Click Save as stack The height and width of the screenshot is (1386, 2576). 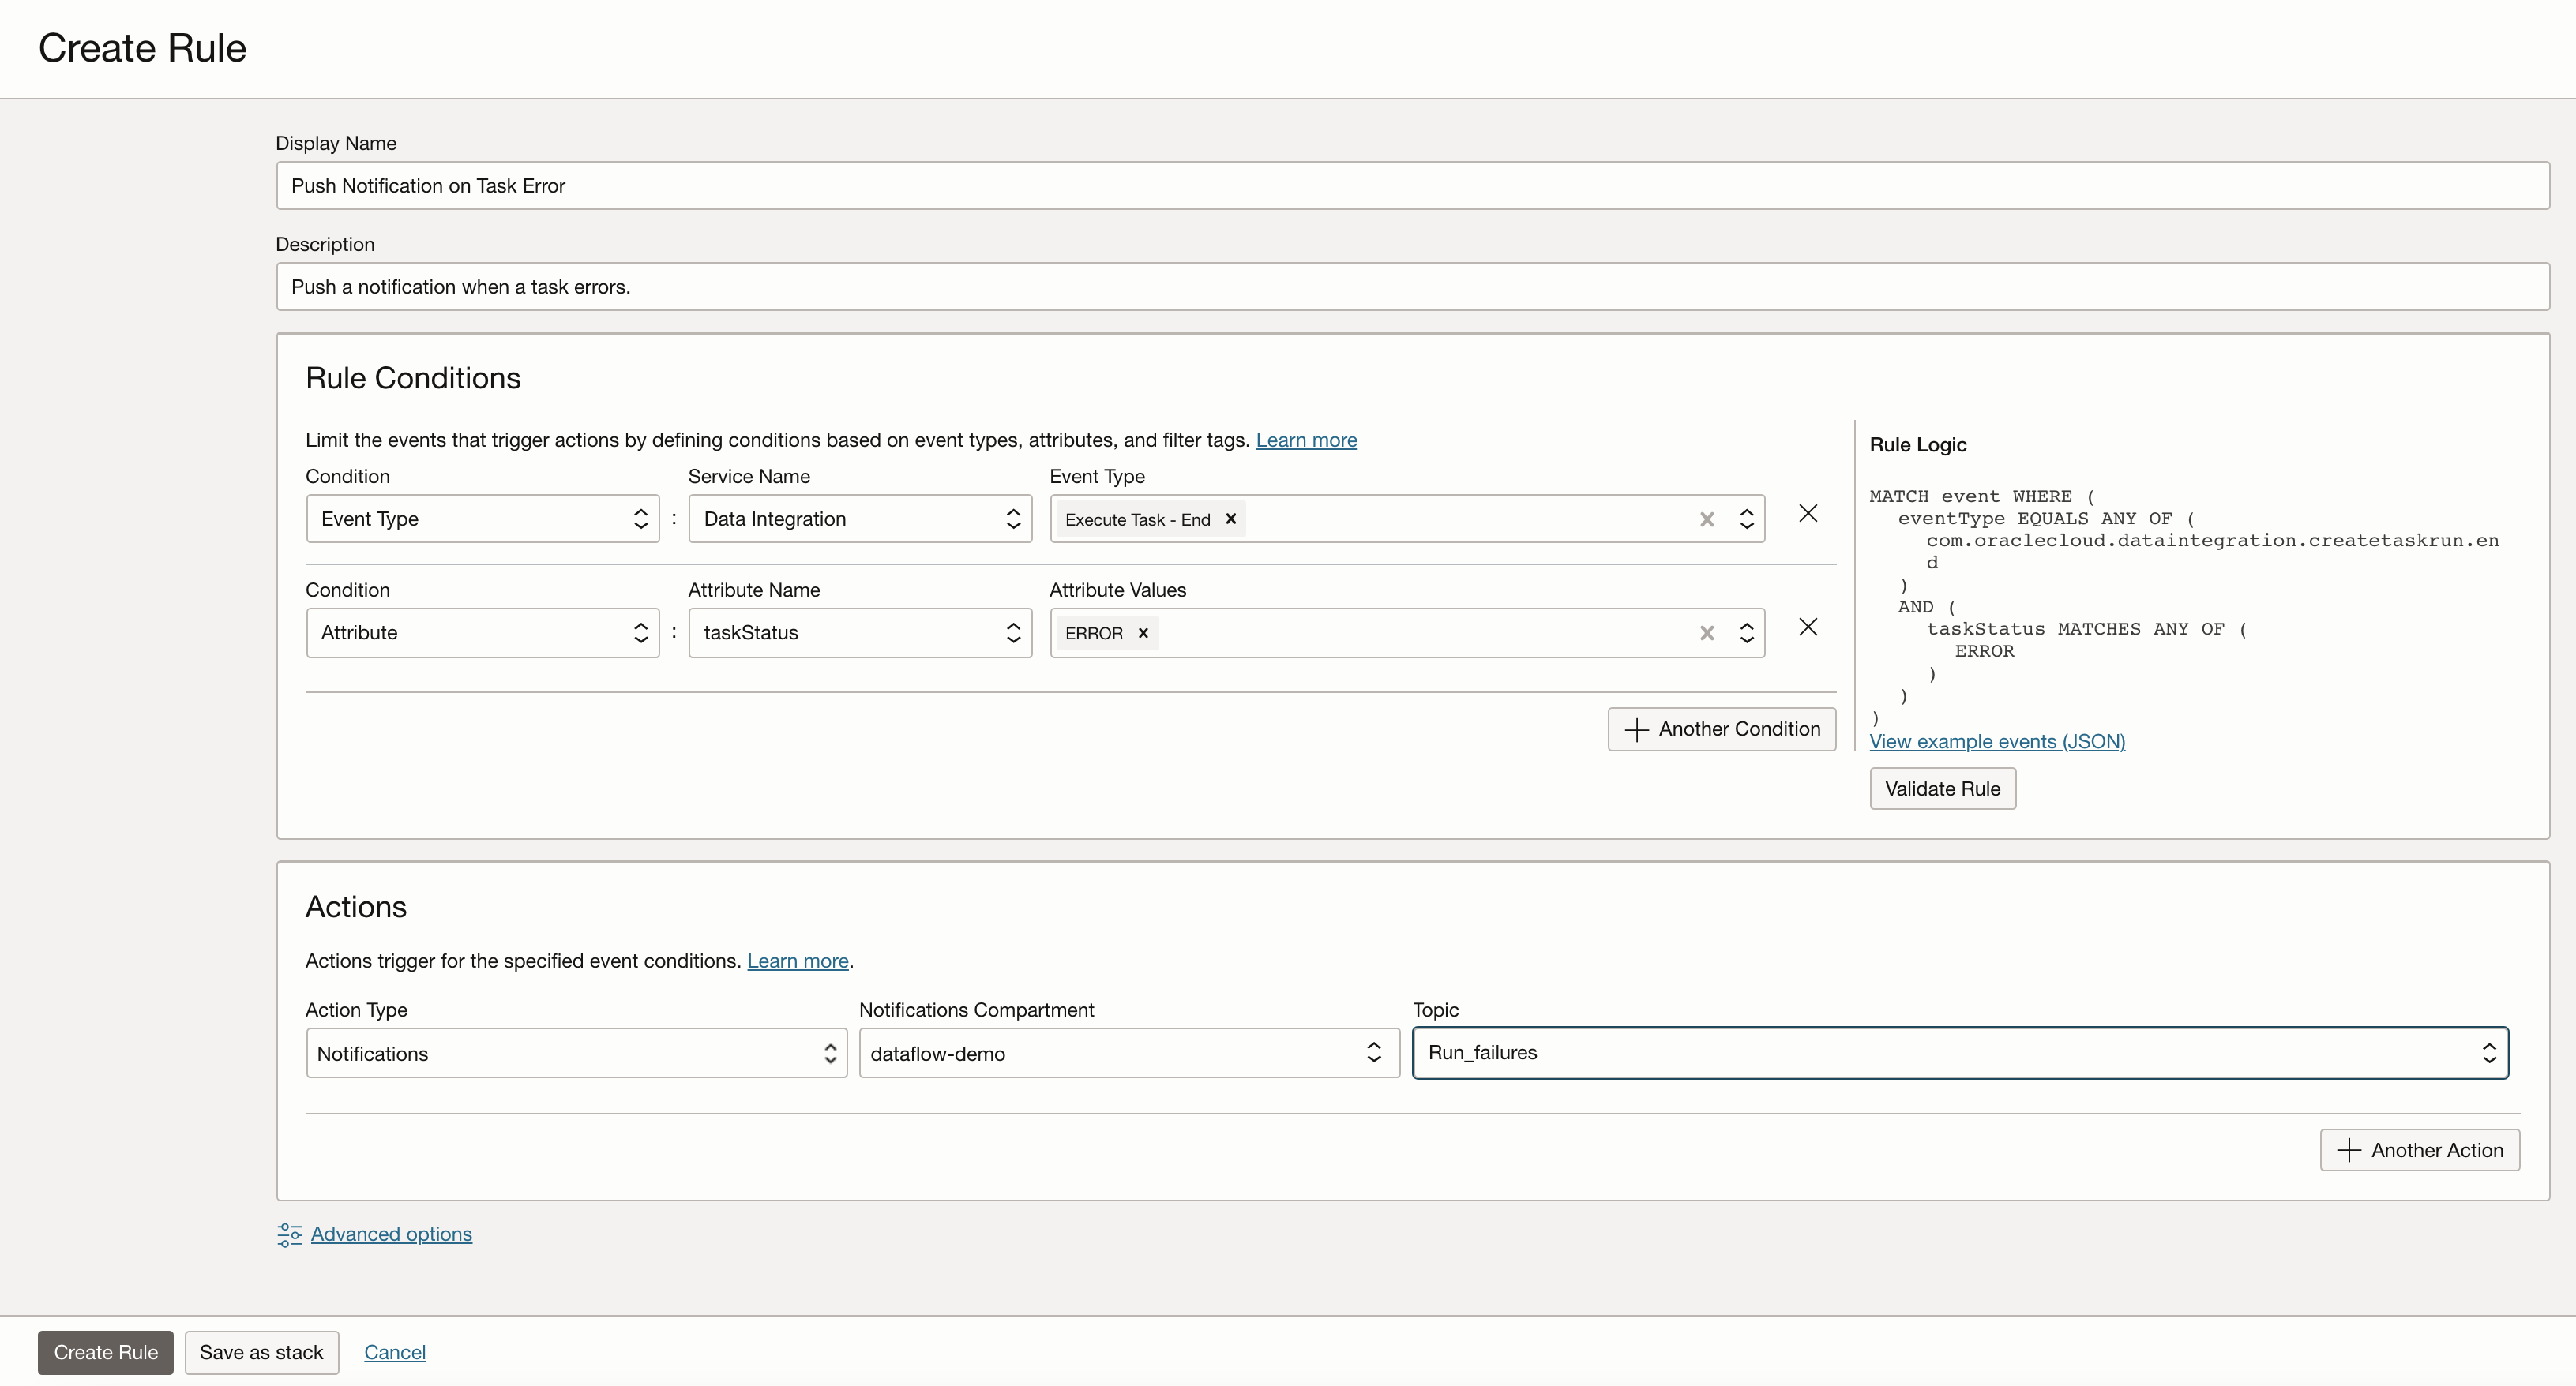(261, 1352)
